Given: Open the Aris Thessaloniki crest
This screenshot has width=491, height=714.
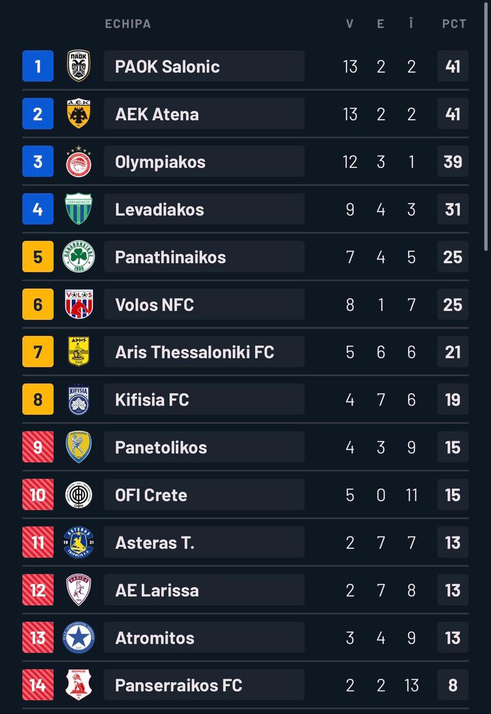Looking at the screenshot, I should pos(78,351).
